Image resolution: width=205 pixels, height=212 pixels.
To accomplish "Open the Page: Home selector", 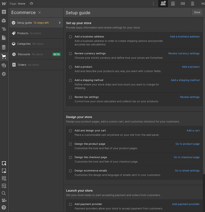I will [x=17, y=4].
